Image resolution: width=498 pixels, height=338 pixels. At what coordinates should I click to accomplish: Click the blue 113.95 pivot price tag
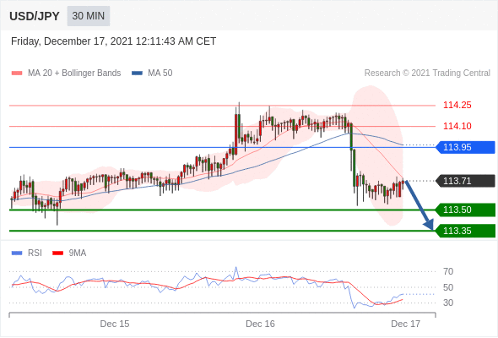[465, 147]
